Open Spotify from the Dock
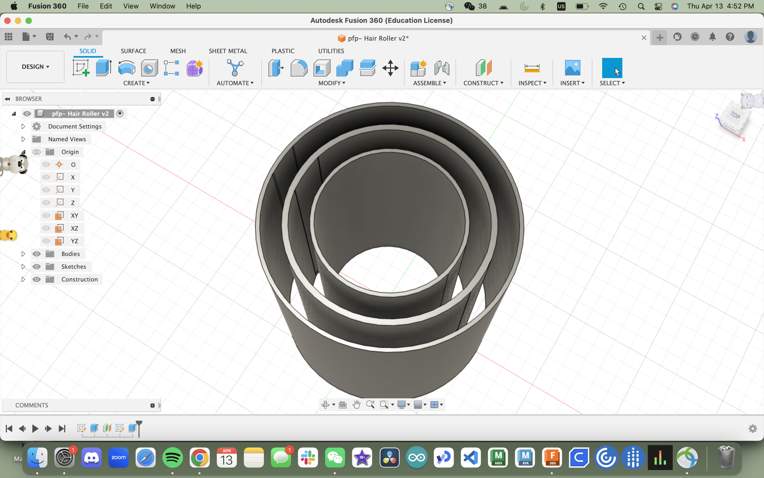 click(x=172, y=458)
